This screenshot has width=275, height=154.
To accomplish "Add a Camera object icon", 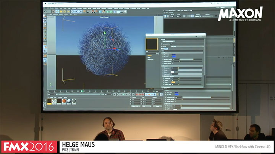I will pos(122,12).
